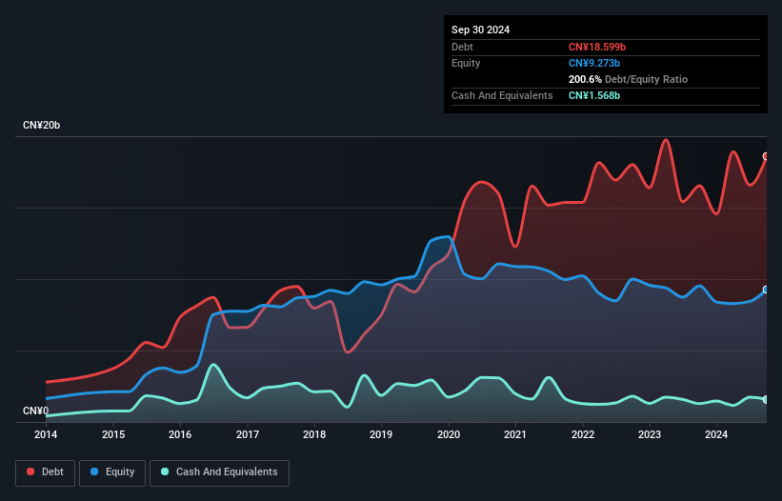This screenshot has height=501, width=782.
Task: Click the 2023 x-axis label
Action: 650,434
